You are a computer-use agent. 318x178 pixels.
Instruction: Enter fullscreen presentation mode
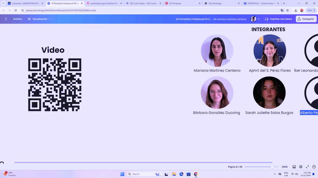(307, 167)
